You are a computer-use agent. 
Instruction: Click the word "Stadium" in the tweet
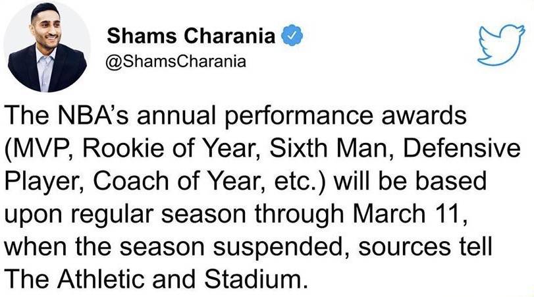click(x=254, y=279)
